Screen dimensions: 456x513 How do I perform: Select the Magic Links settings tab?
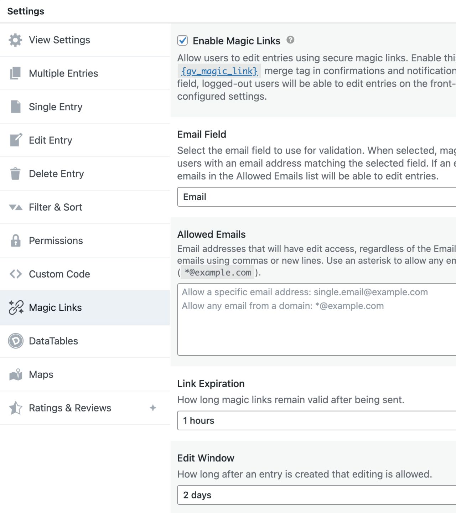[56, 308]
